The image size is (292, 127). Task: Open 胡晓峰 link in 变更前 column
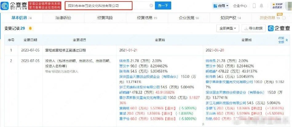pyautogui.click(x=125, y=92)
